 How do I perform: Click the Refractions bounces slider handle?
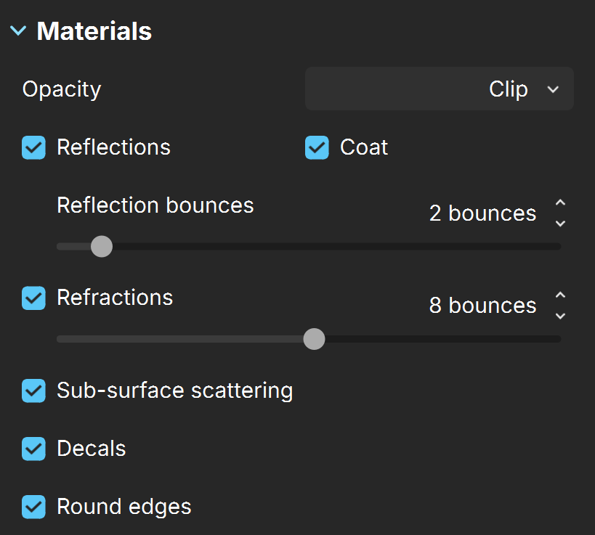point(314,339)
